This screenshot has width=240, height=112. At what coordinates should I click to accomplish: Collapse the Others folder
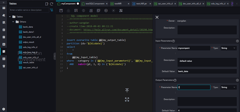click(x=13, y=22)
